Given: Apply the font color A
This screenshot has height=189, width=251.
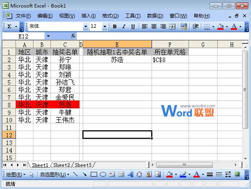Looking at the screenshot, I should (x=234, y=27).
